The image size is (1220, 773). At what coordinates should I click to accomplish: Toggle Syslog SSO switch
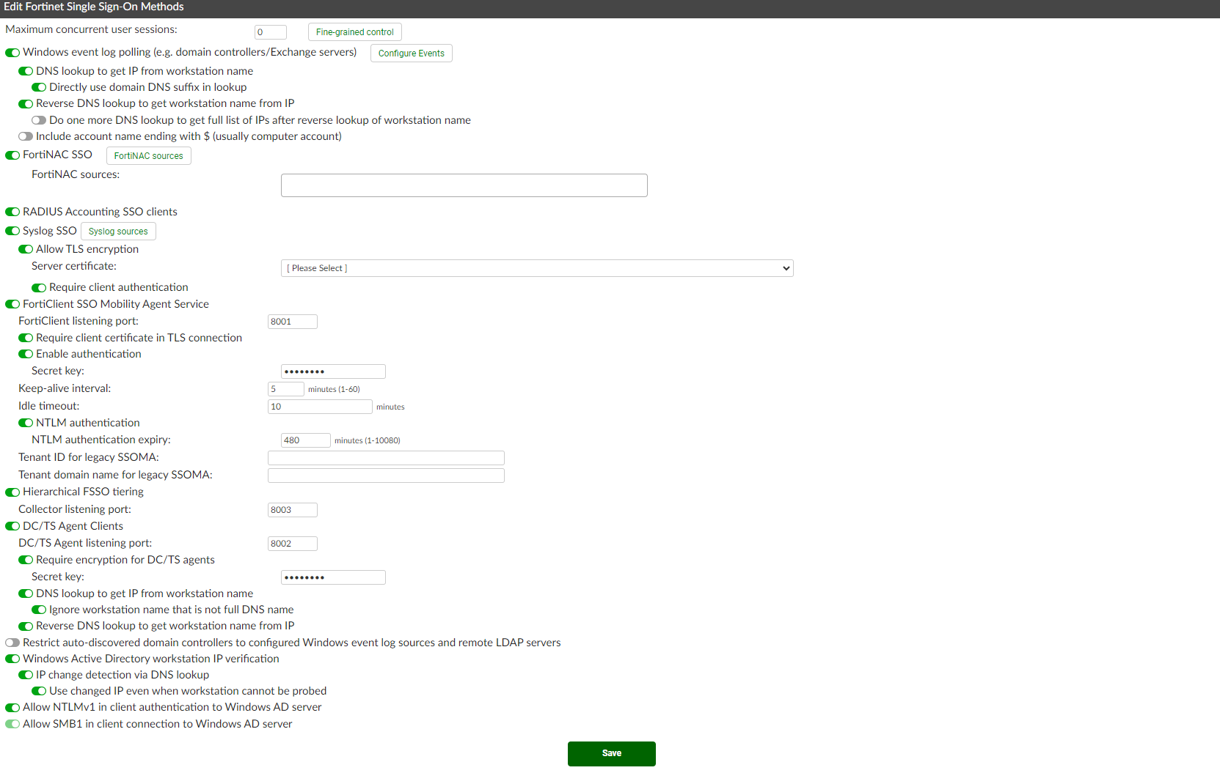coord(12,232)
